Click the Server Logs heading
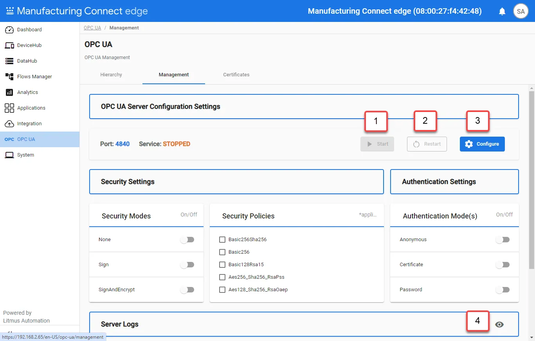Image resolution: width=535 pixels, height=341 pixels. pyautogui.click(x=120, y=324)
